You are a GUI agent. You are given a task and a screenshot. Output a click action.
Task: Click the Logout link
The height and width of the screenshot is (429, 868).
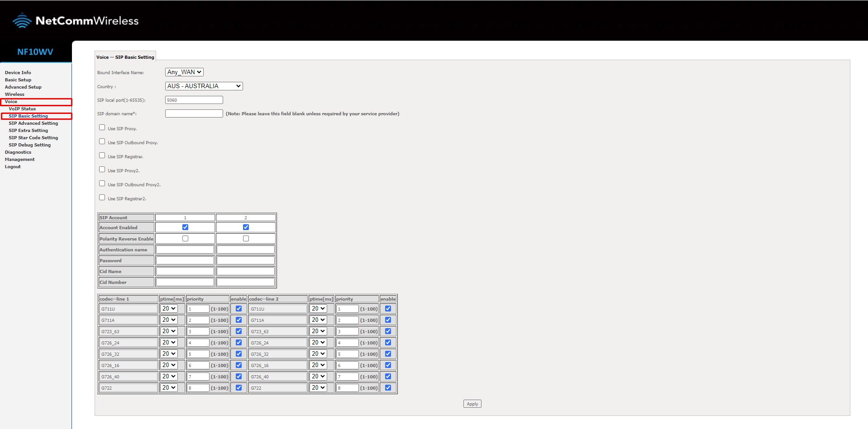click(x=13, y=166)
